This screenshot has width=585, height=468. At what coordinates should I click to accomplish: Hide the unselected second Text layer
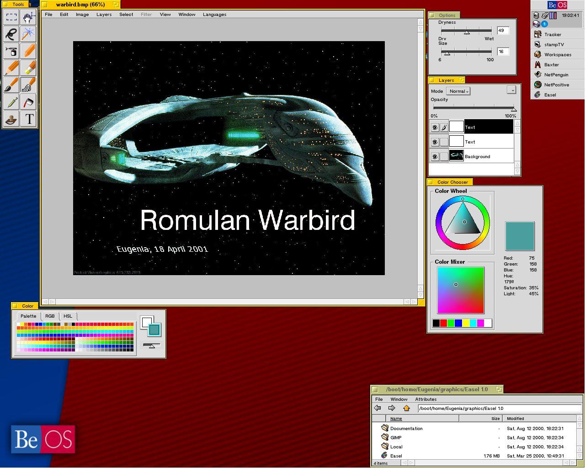(435, 142)
